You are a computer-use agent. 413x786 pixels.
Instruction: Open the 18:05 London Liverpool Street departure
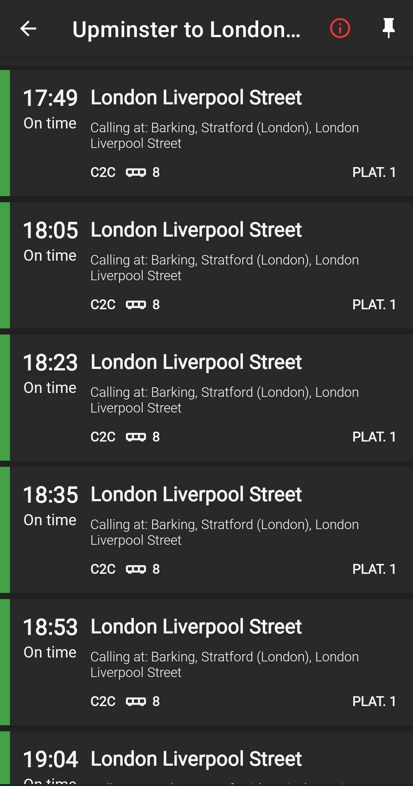click(x=206, y=265)
